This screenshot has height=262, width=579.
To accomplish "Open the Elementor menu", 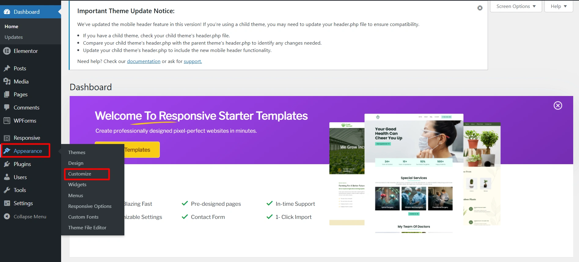I will [x=26, y=51].
